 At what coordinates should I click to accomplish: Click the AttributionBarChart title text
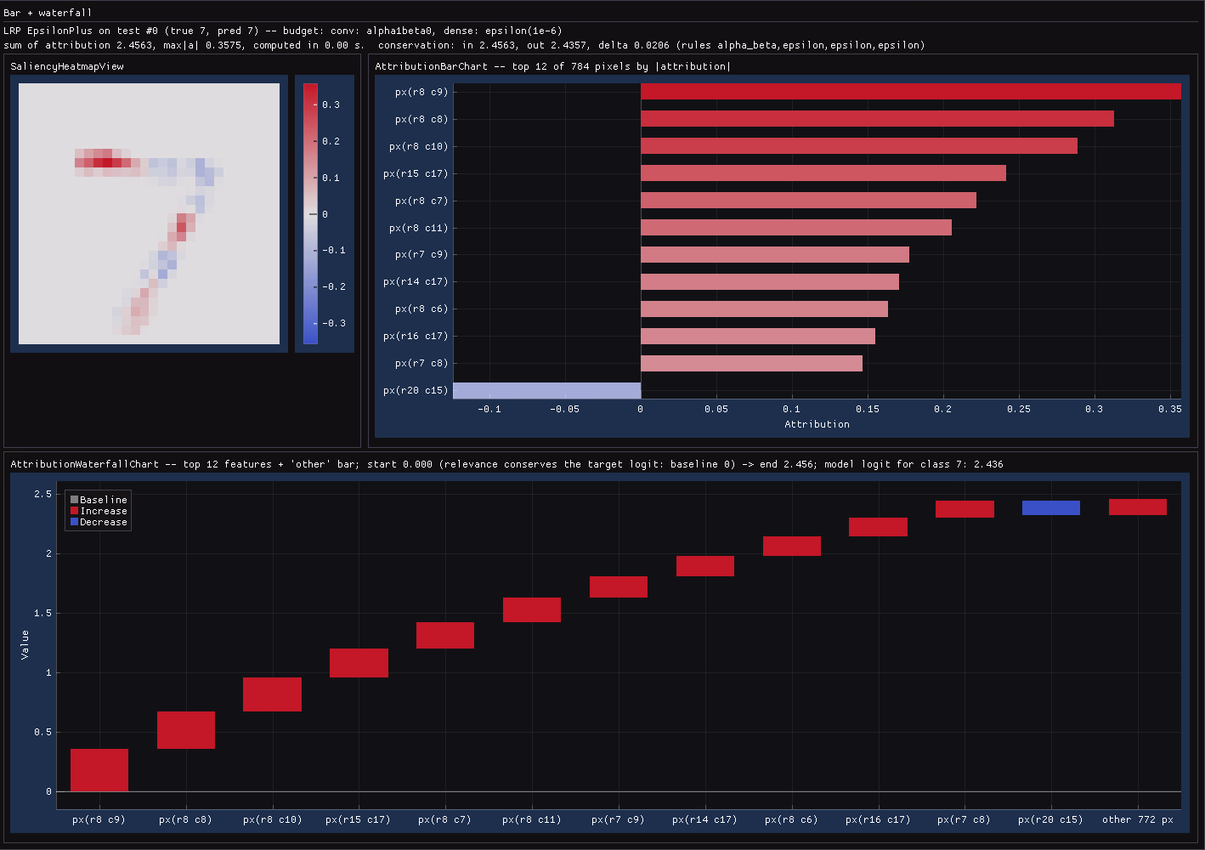[553, 66]
